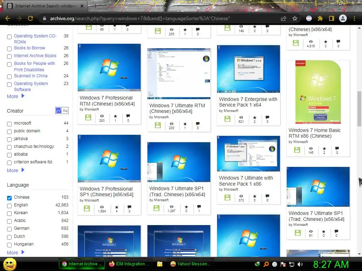
Task: Click the German language label
Action: (x=22, y=228)
